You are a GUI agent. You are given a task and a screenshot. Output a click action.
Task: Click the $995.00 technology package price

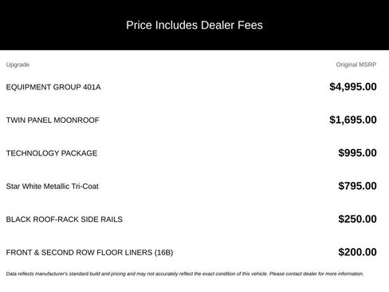(x=357, y=153)
